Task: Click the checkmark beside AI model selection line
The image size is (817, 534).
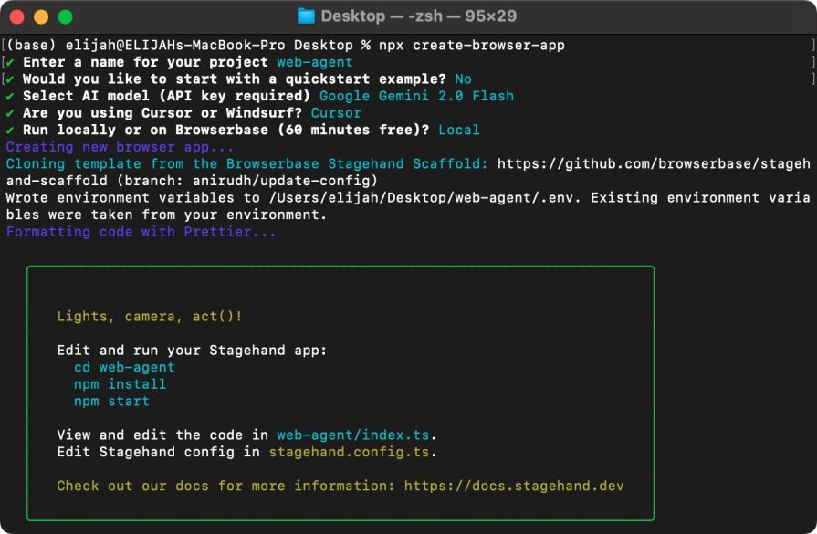Action: point(10,96)
